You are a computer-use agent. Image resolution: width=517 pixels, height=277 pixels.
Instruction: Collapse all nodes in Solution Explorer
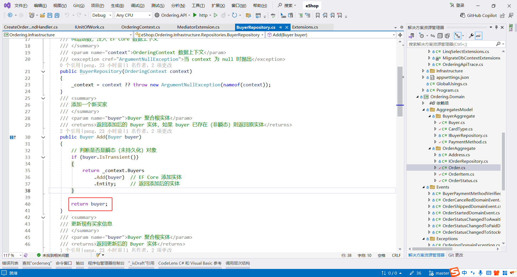click(440, 35)
